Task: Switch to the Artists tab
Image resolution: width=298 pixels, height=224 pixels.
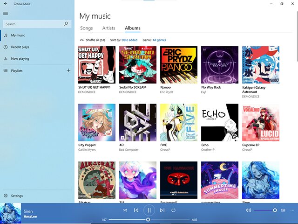Action: pos(108,28)
